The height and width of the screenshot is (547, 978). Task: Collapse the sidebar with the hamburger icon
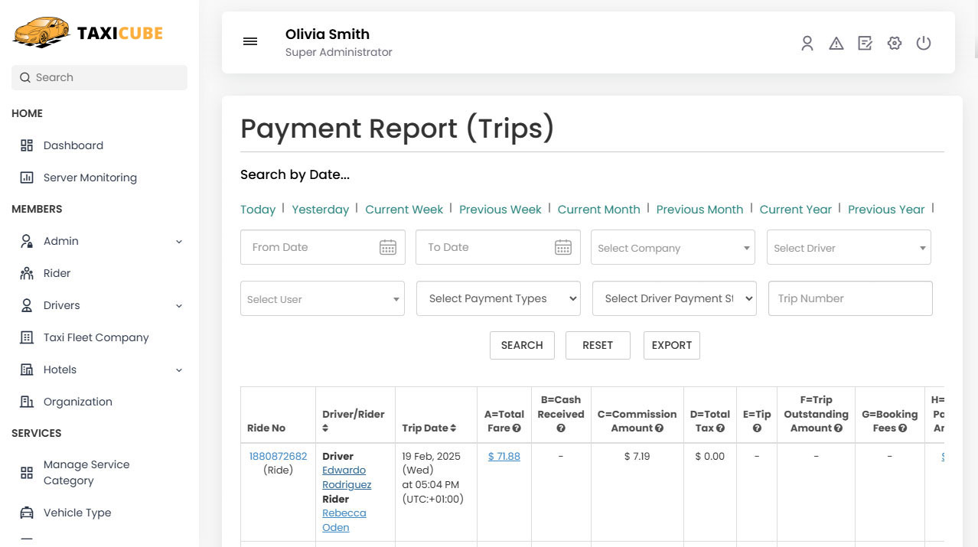250,41
